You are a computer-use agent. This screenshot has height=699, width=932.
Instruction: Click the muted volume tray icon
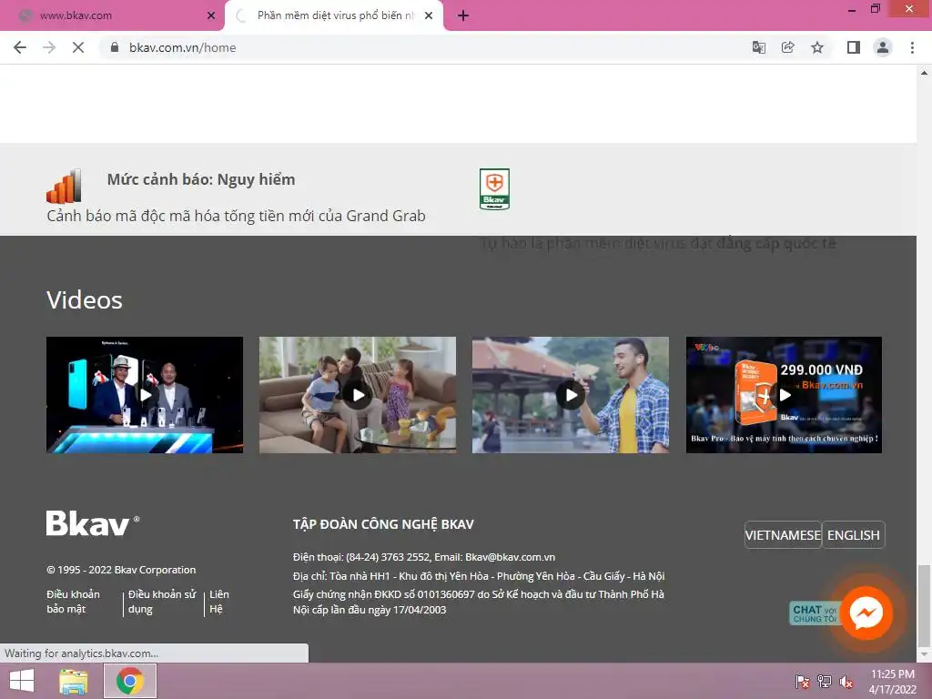(x=846, y=681)
